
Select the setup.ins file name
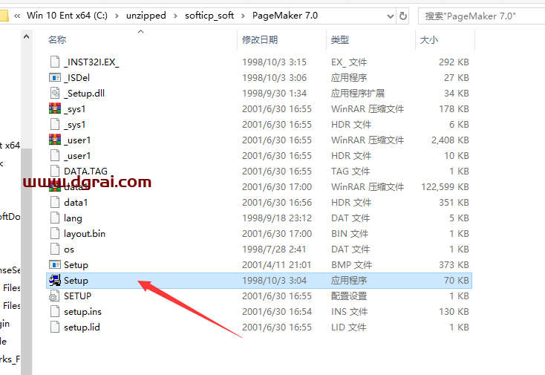[x=82, y=312]
